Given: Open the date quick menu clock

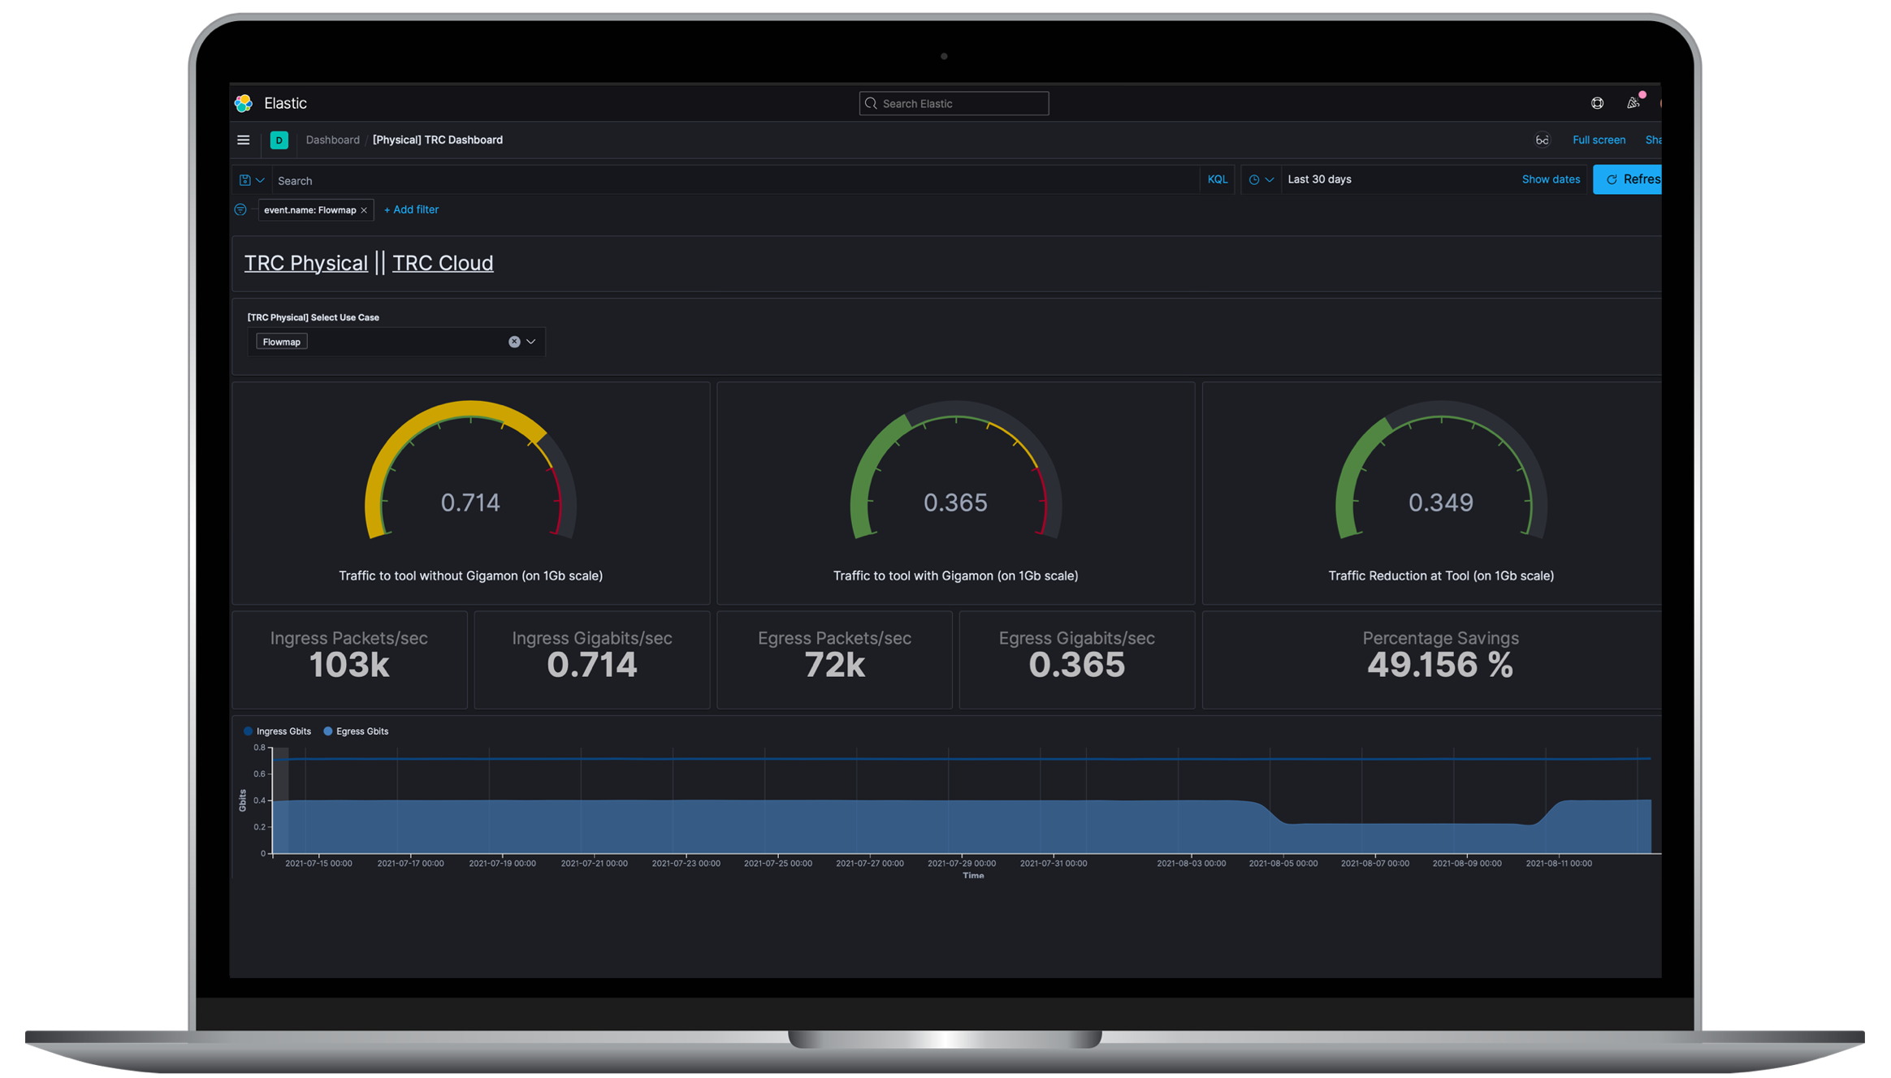Looking at the screenshot, I should coord(1261,179).
